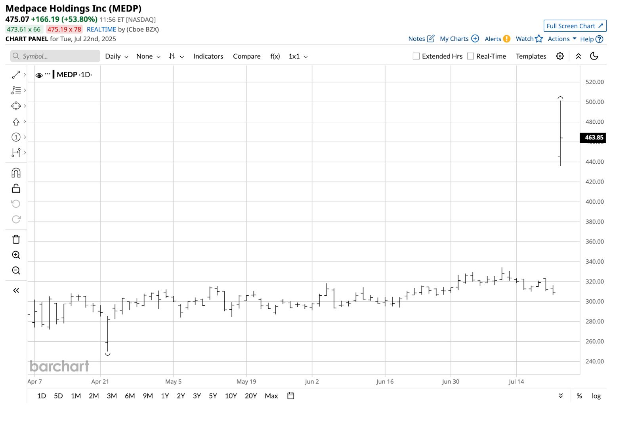Viewport: 634px width, 425px height.
Task: Select the 3M range
Action: point(112,396)
